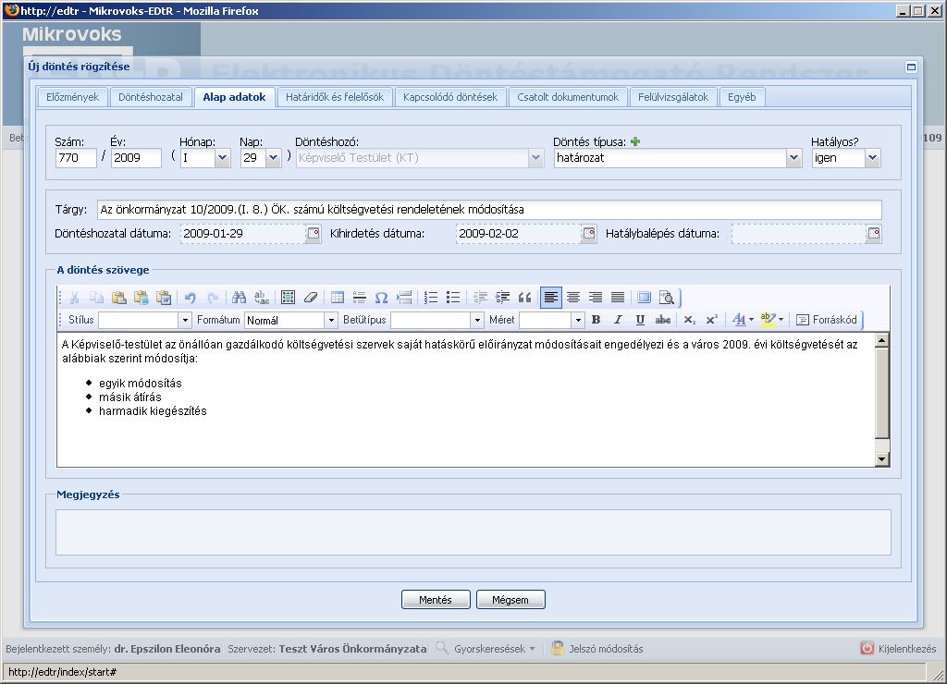Toggle italic formatting

pos(618,320)
